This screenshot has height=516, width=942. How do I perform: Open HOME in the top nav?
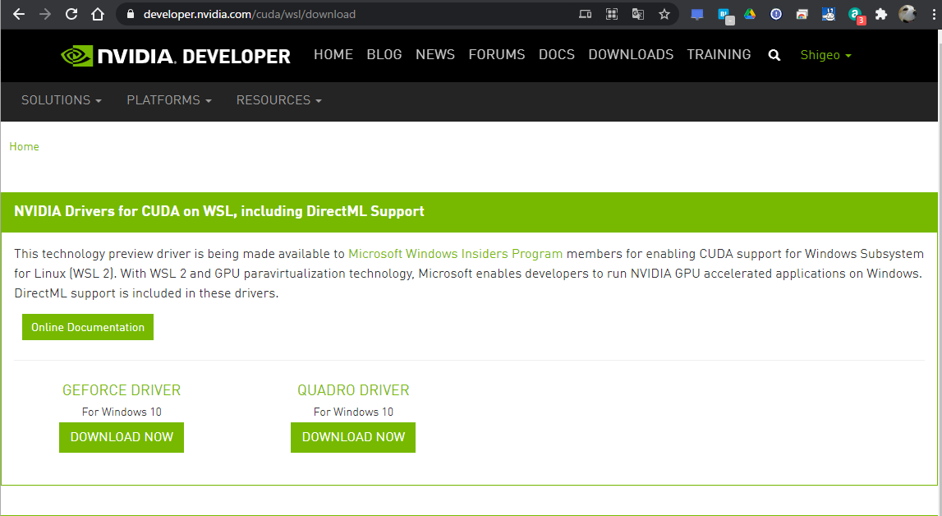pyautogui.click(x=333, y=55)
